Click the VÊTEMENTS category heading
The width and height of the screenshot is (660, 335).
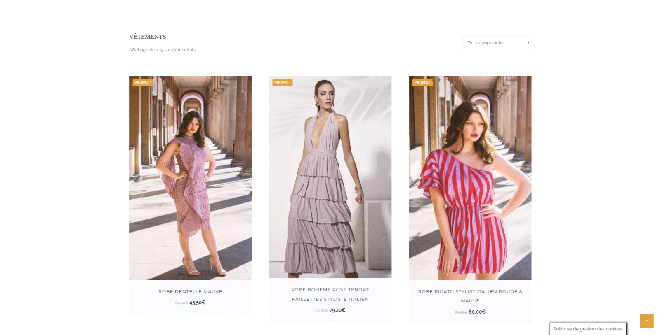point(147,37)
